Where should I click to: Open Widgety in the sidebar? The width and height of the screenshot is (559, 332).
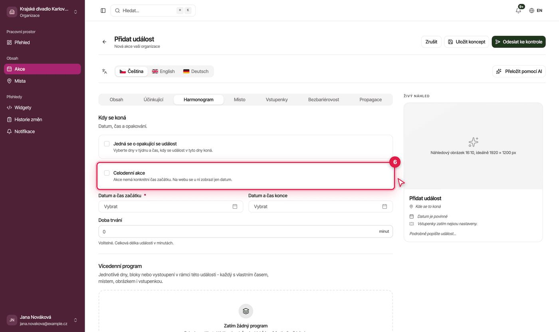point(42,108)
